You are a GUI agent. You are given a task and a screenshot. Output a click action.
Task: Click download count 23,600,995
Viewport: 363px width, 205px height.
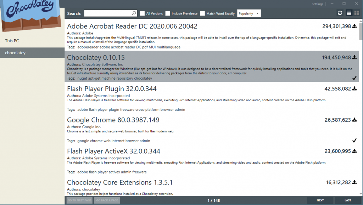338,151
